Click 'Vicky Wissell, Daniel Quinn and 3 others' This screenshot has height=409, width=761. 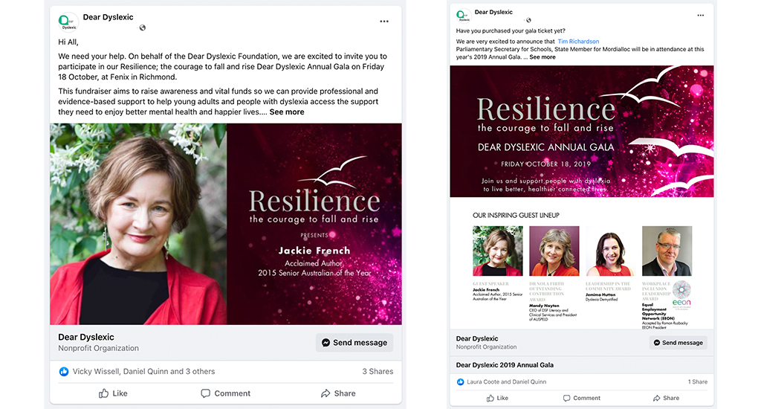(x=143, y=372)
